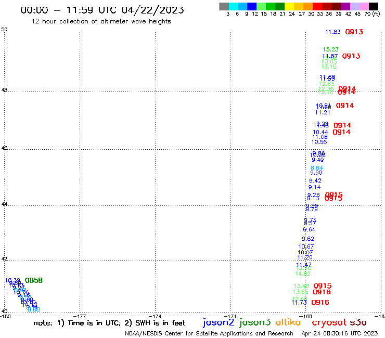Screen dimensions: 385x338
Task: Click wave height value 11.83
Action: coord(333,32)
